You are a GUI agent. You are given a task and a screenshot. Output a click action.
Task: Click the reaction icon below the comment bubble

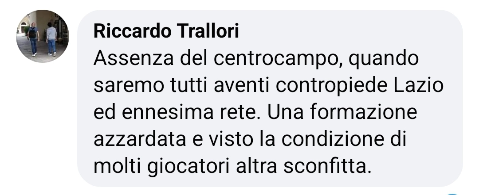coord(453,194)
